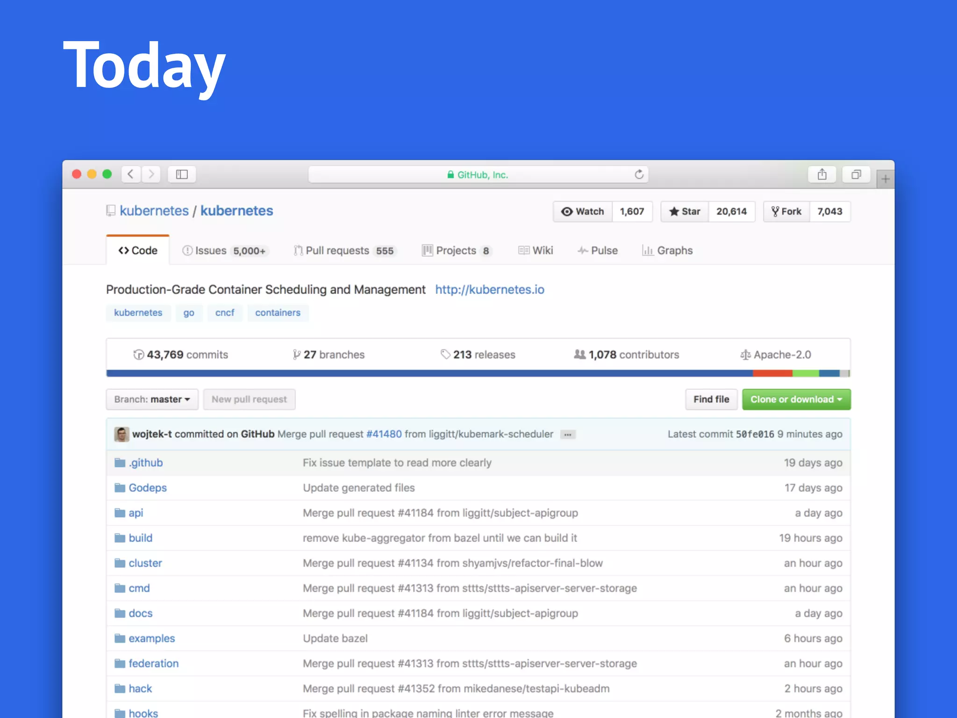Click the Safari back navigation arrow
The image size is (957, 718).
[x=131, y=174]
